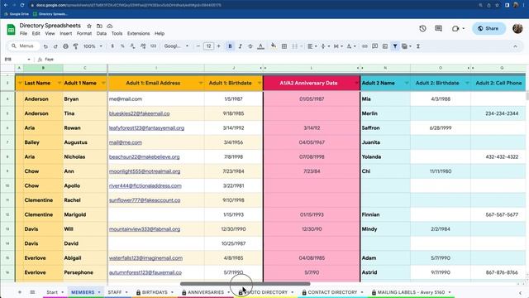529x298 pixels.
Task: Open Adult 1 Email Address filter dropdown
Action: click(201, 83)
